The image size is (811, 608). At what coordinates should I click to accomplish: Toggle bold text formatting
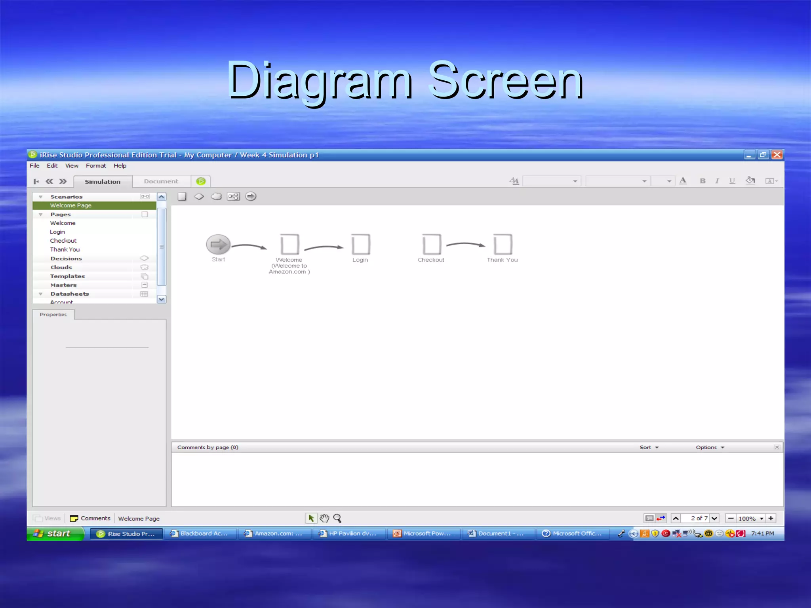pyautogui.click(x=702, y=181)
